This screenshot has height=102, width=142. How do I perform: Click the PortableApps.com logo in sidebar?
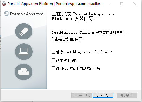[23, 14]
